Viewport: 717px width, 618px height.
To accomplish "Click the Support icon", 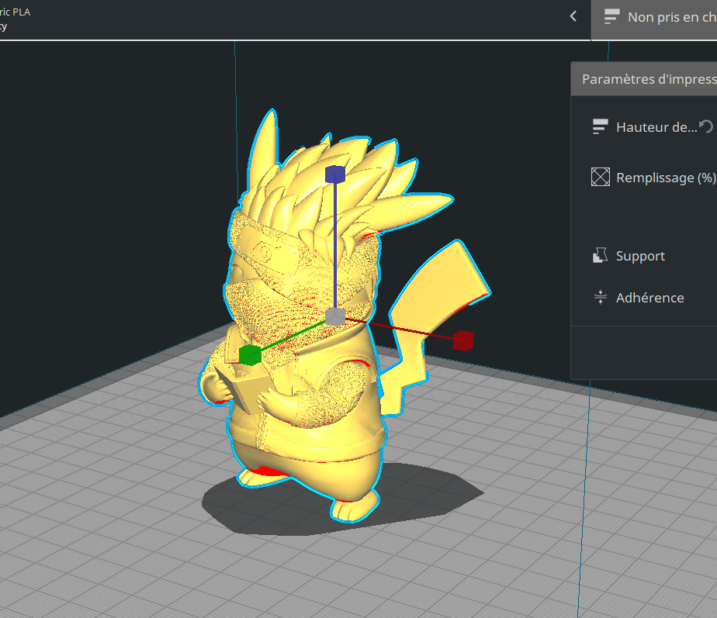I will (x=601, y=256).
